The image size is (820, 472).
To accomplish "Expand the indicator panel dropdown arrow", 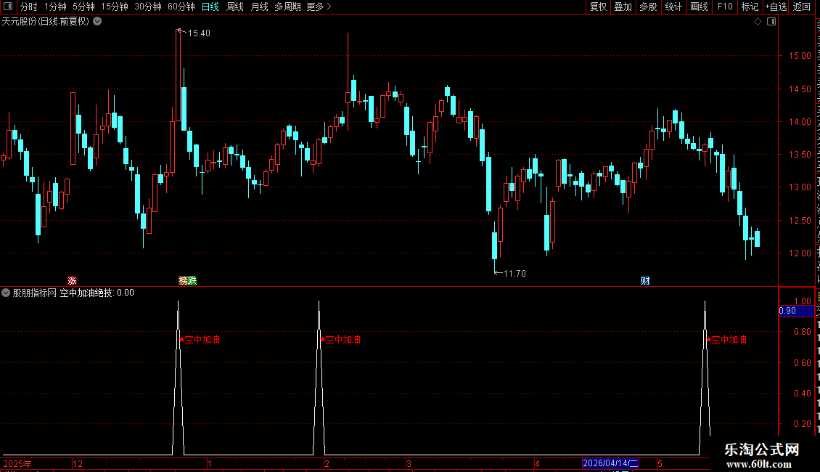I will 6,293.
